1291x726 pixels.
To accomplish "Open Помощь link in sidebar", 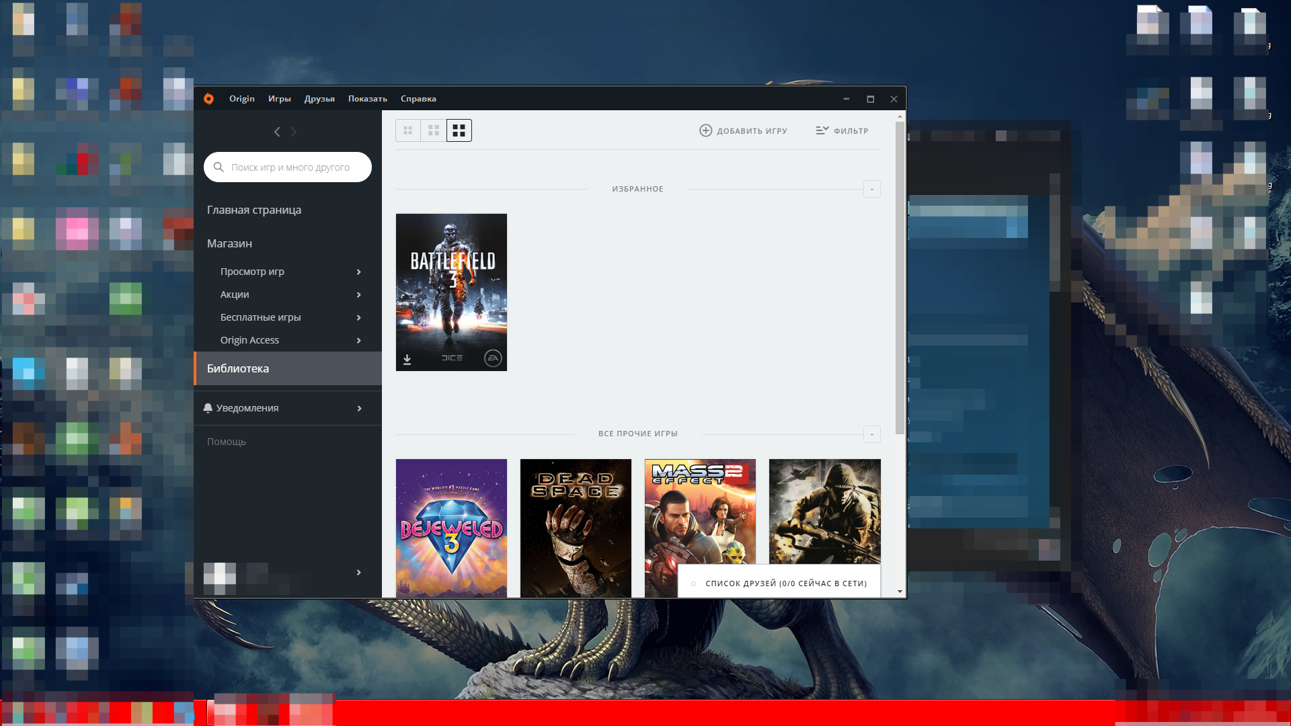I will pos(227,442).
